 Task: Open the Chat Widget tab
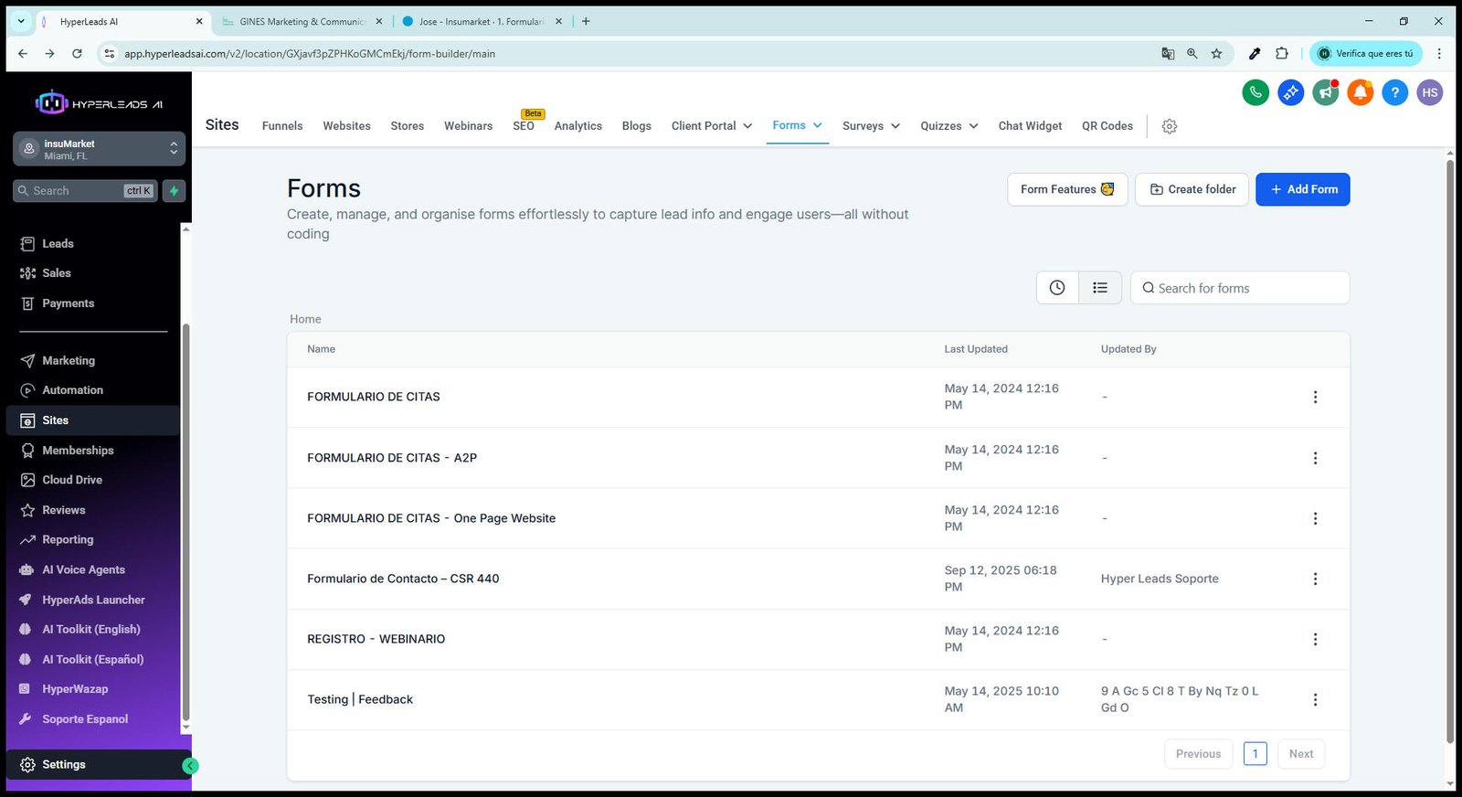click(1030, 126)
